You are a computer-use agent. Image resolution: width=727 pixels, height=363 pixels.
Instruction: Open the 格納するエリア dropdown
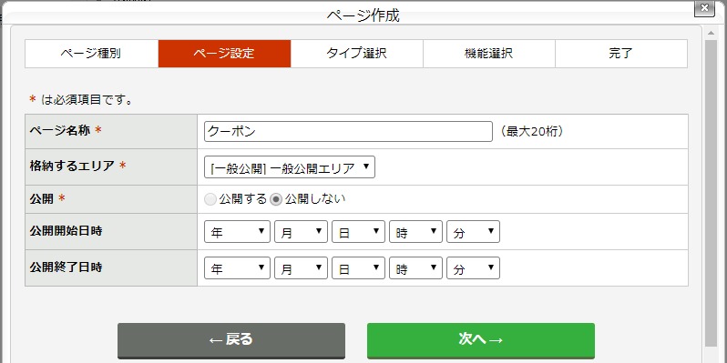coord(290,167)
